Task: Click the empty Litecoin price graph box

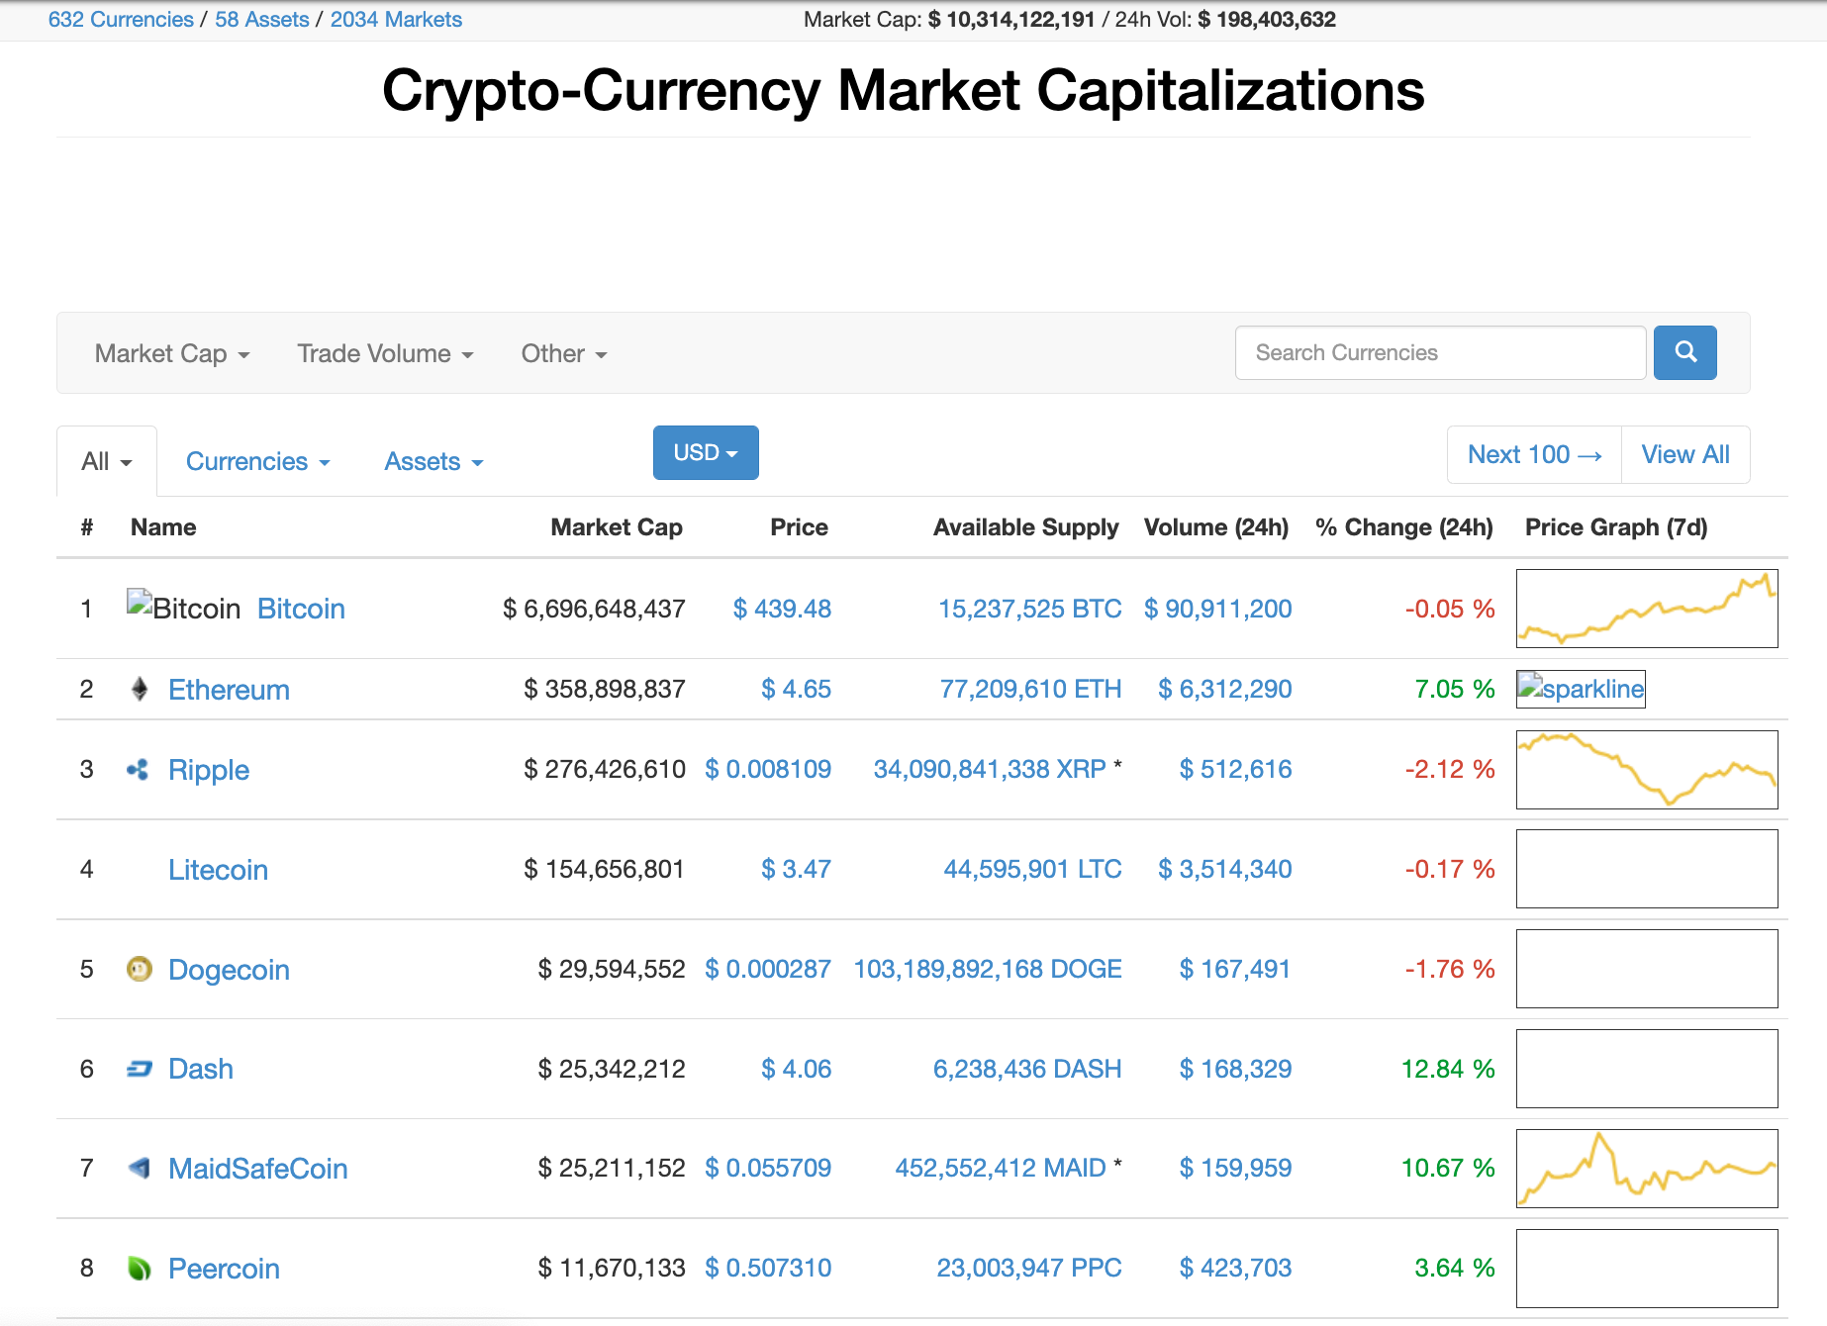Action: coord(1647,869)
